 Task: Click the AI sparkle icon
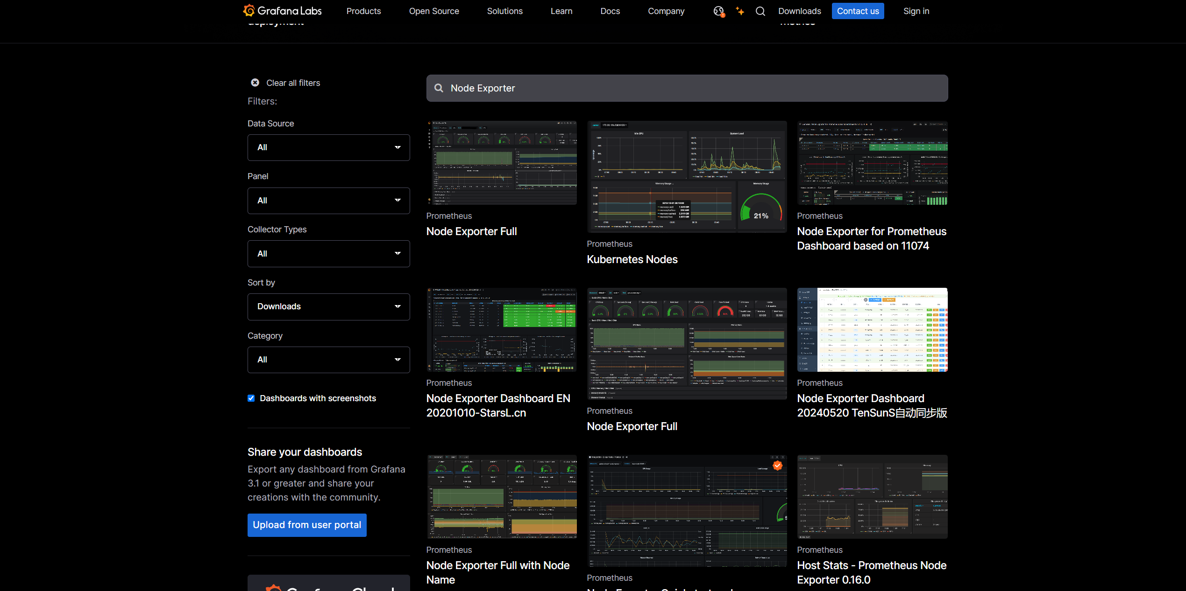740,11
